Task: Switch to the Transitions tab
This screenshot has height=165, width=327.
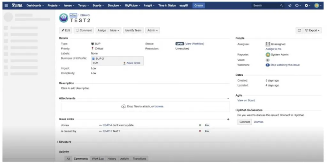Action: (x=140, y=159)
